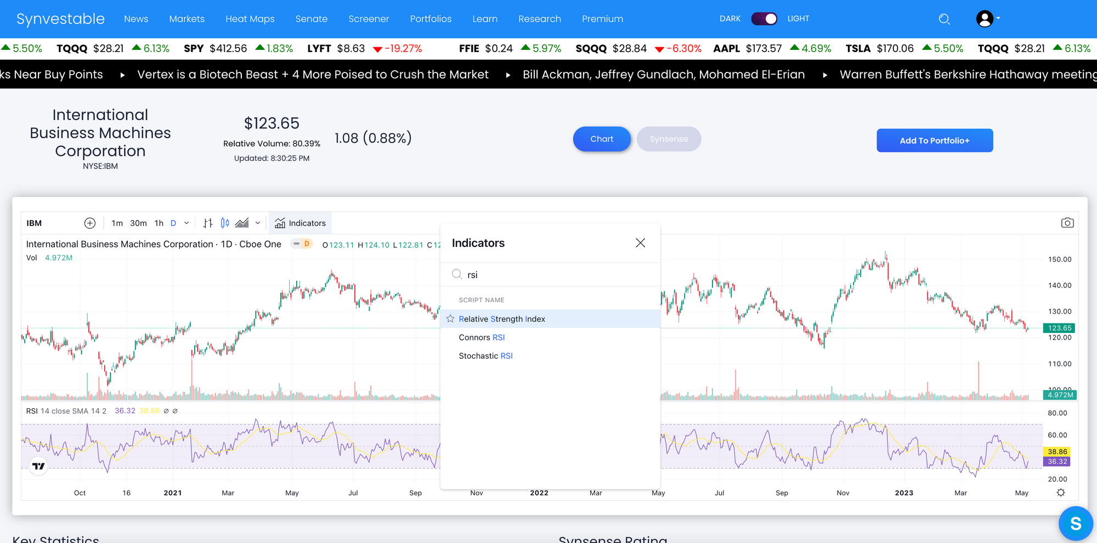The height and width of the screenshot is (543, 1097).
Task: Switch to the Chart tab
Action: (x=602, y=139)
